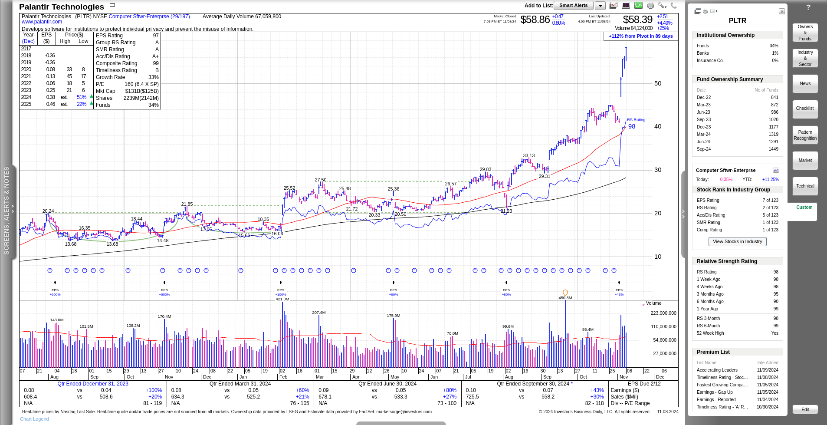Expand the Screens, Alerts & Notes panel

coord(8,211)
